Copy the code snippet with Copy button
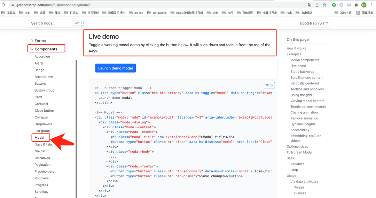This screenshot has width=376, height=198. [269, 85]
